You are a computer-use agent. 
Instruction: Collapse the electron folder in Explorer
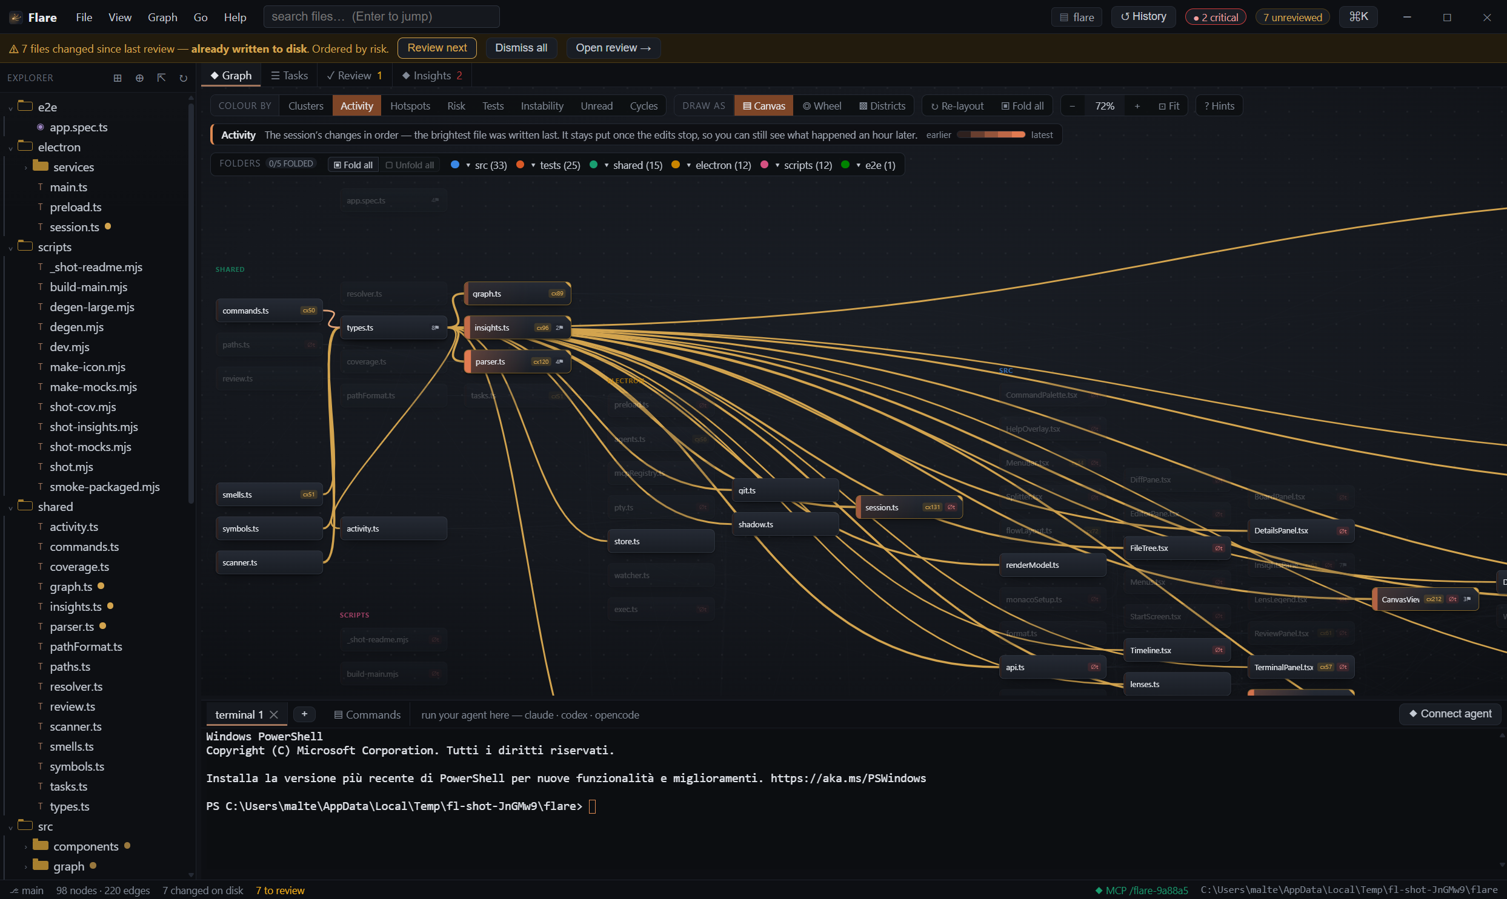pyautogui.click(x=10, y=148)
